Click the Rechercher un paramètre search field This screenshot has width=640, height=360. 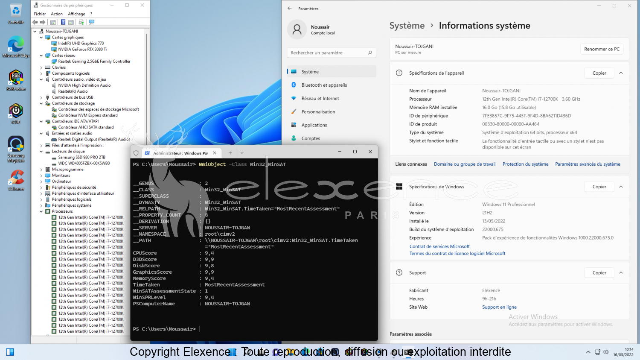[x=332, y=53]
